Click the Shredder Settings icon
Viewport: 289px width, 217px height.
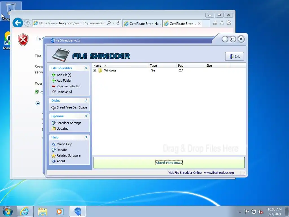(x=54, y=123)
